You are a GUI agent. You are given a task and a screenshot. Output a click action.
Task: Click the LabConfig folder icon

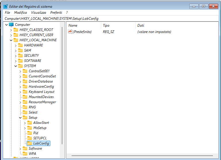pyautogui.click(x=30, y=143)
